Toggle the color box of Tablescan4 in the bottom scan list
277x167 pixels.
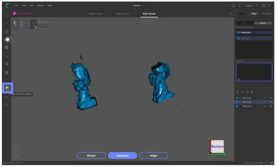[x=237, y=106]
